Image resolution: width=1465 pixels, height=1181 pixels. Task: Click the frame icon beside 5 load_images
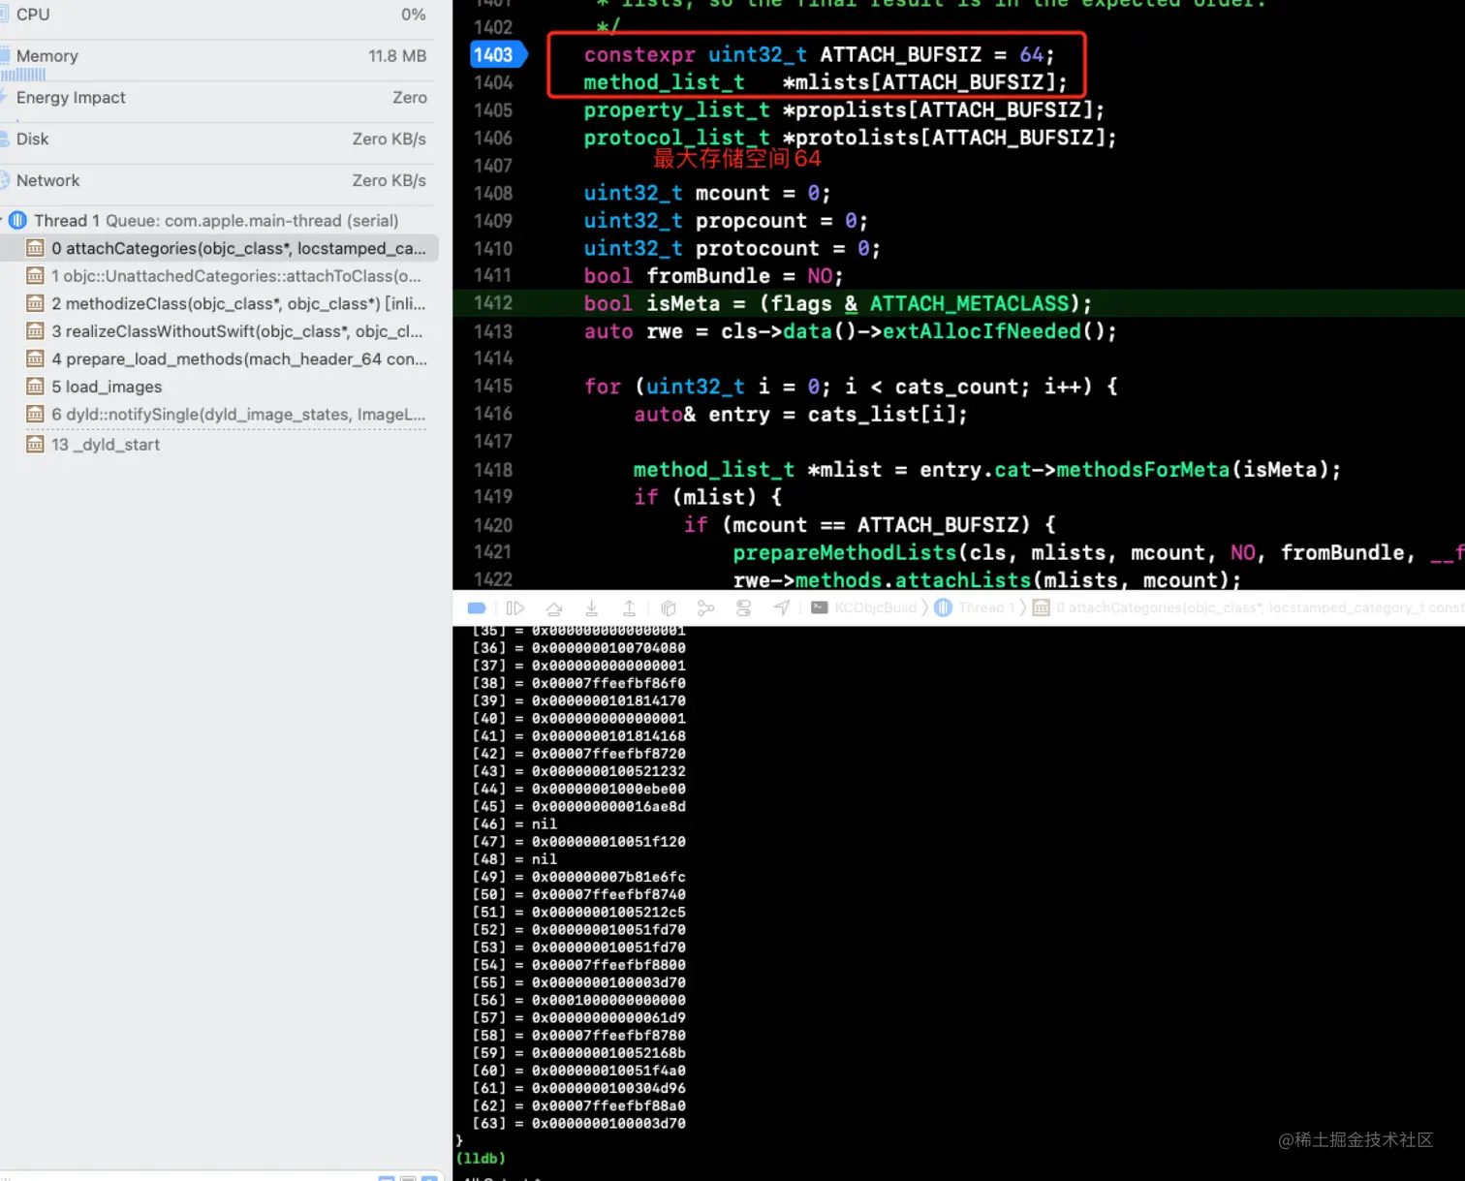pyautogui.click(x=35, y=387)
